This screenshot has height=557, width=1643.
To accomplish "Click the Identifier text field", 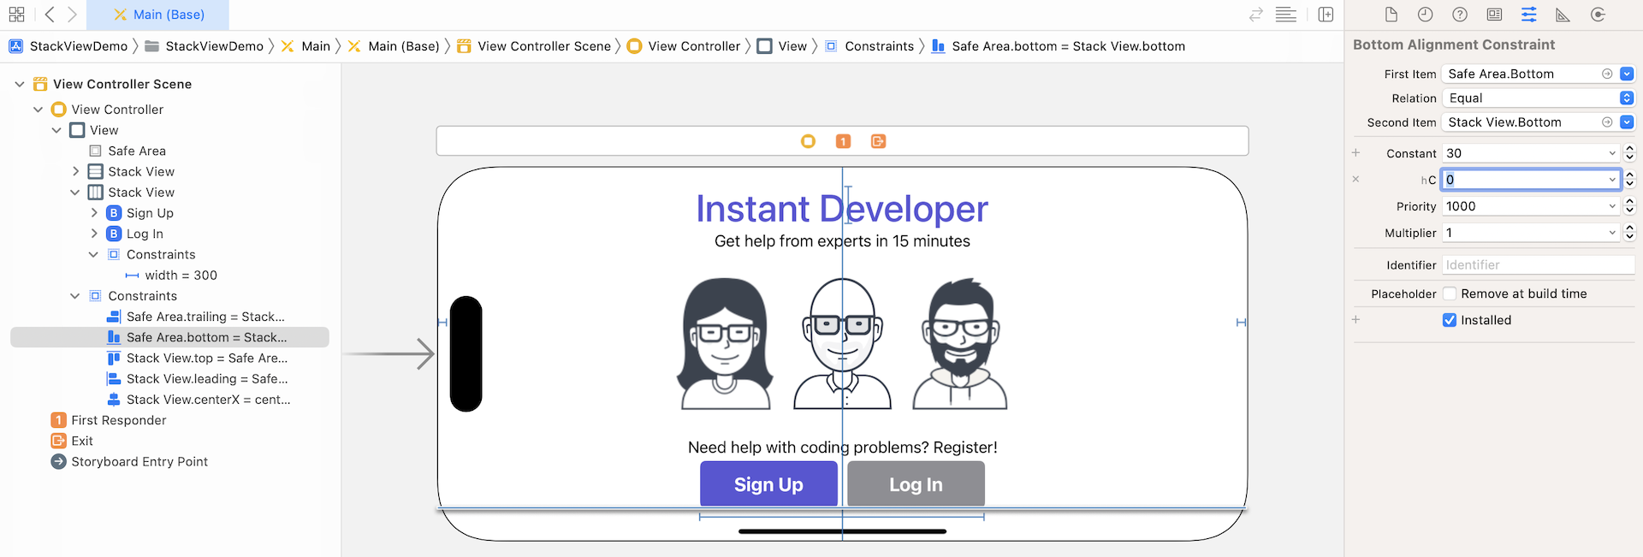I will pos(1538,265).
